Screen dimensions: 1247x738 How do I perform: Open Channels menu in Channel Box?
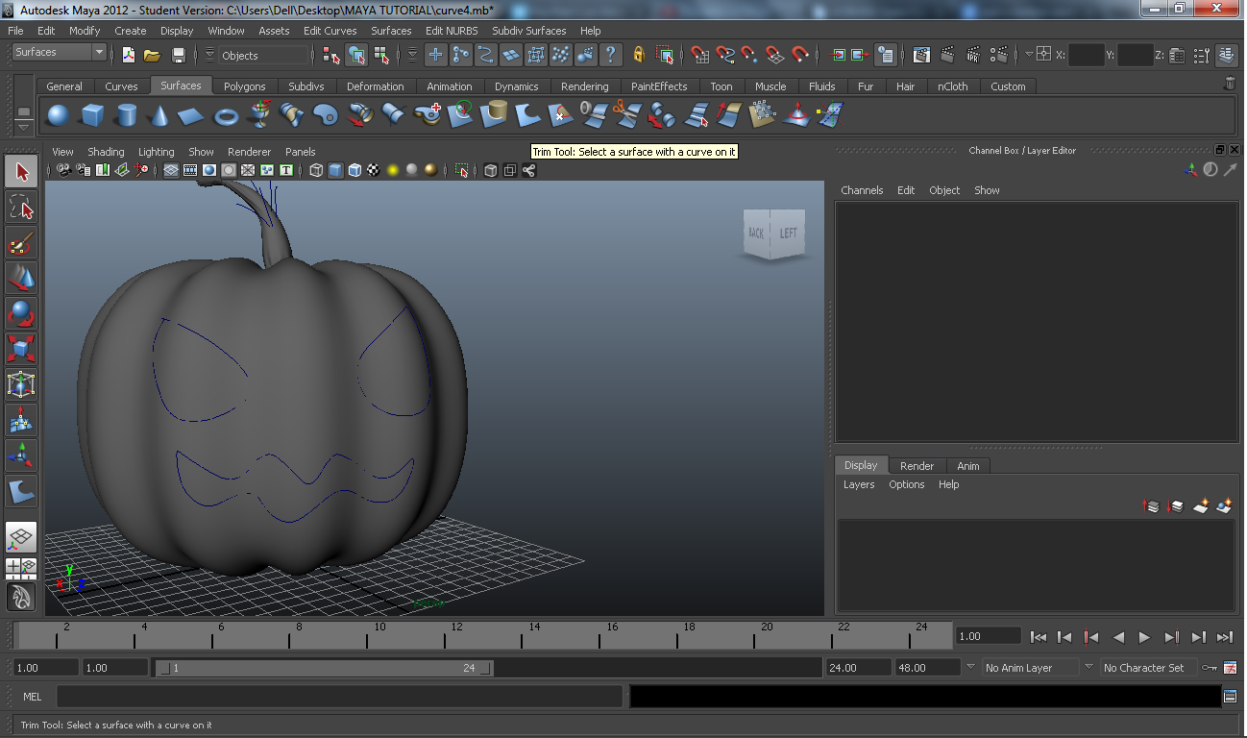[x=862, y=190]
